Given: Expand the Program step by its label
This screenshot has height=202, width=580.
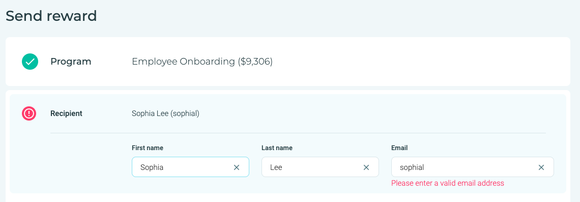Looking at the screenshot, I should 71,62.
